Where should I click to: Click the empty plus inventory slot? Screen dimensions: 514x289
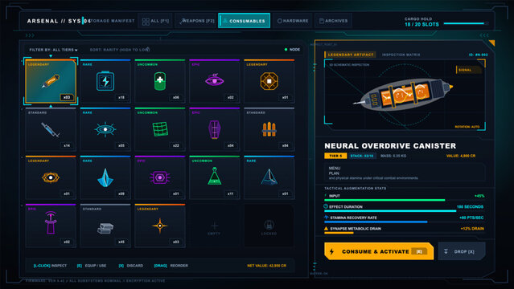(x=215, y=226)
